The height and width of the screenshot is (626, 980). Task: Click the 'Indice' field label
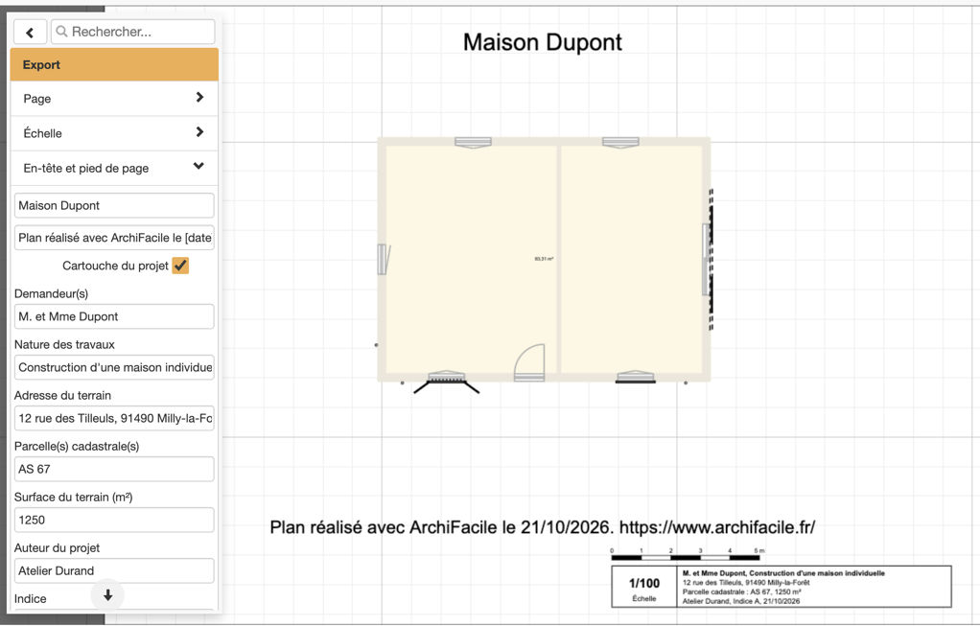click(x=30, y=598)
